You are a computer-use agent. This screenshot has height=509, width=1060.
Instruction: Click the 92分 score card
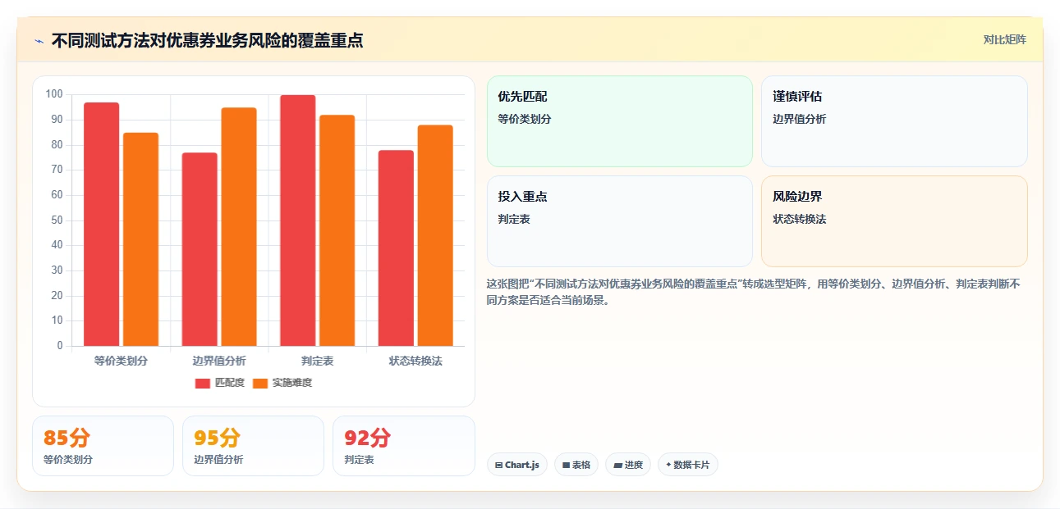coord(404,446)
